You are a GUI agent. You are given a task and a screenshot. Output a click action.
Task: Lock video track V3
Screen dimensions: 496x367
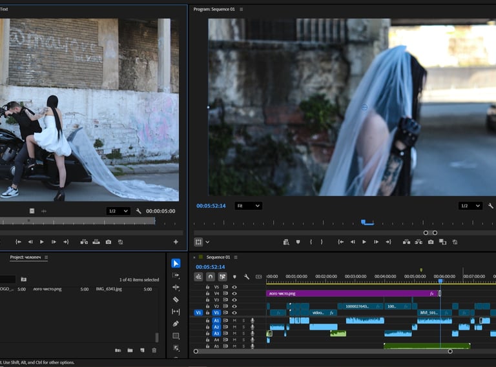(207, 300)
